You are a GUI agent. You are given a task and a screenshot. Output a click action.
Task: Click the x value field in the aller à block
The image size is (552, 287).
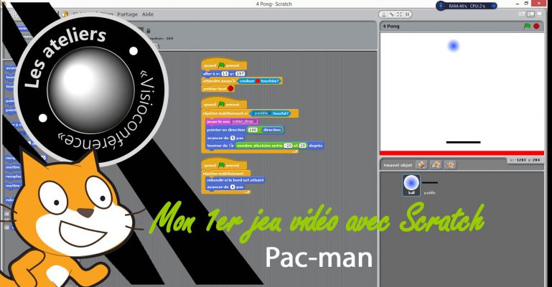tap(225, 73)
